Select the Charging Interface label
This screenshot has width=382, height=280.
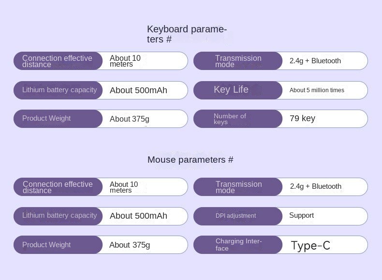tap(238, 245)
